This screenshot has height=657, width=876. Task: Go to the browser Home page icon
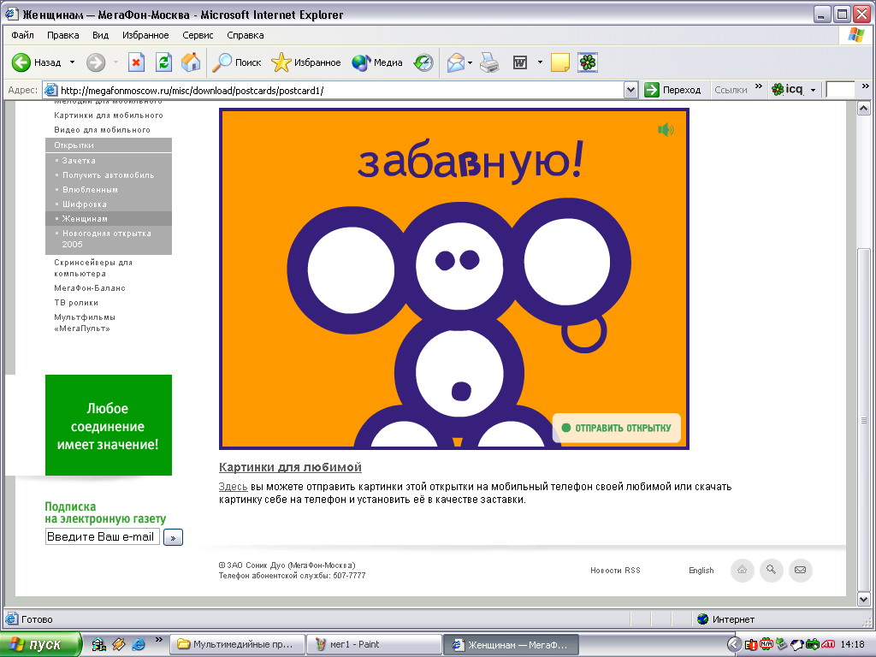tap(191, 62)
